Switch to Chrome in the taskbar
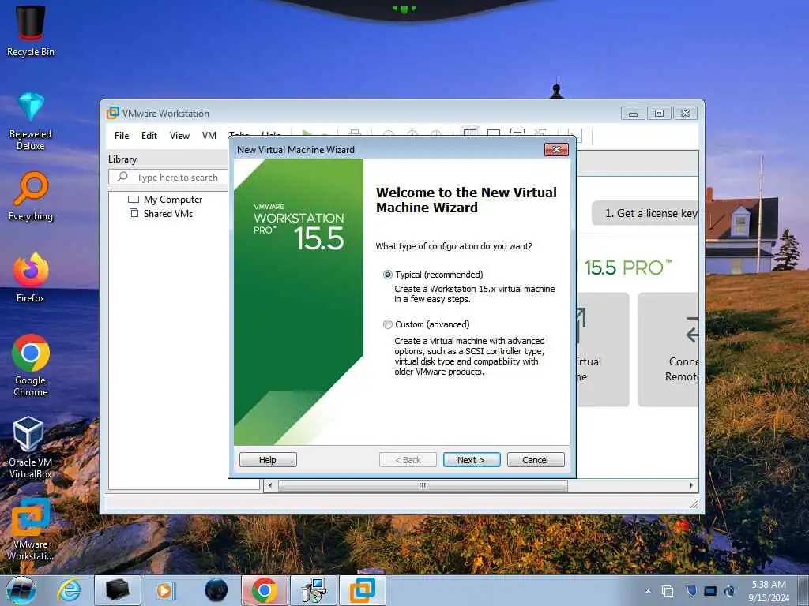809x606 pixels. pyautogui.click(x=264, y=590)
